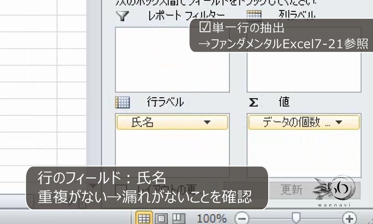Click inside the レポート フィルター box

click(172, 59)
